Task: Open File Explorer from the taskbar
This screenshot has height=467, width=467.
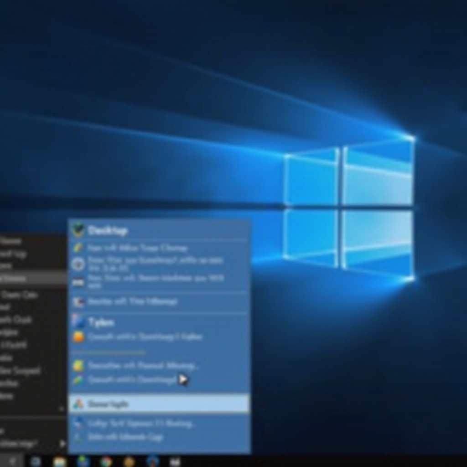Action: click(60, 461)
